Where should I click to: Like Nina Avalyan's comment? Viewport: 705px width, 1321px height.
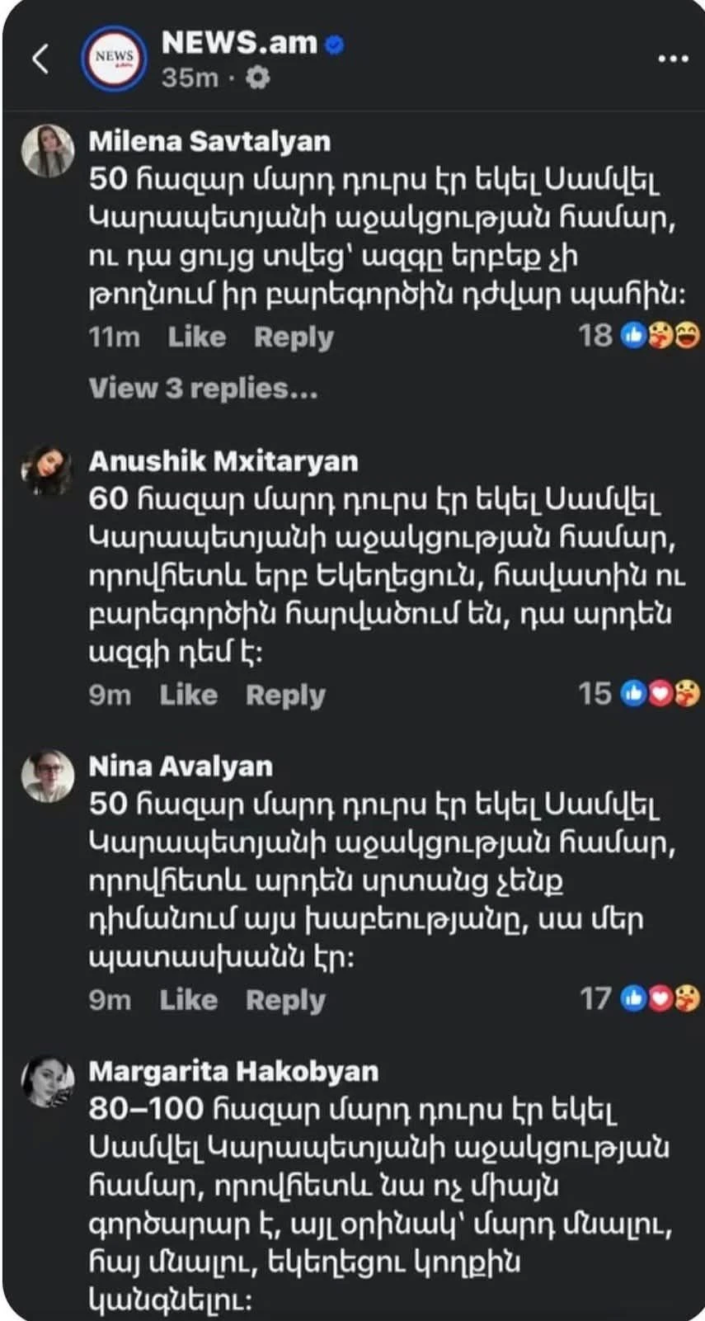click(x=188, y=1000)
